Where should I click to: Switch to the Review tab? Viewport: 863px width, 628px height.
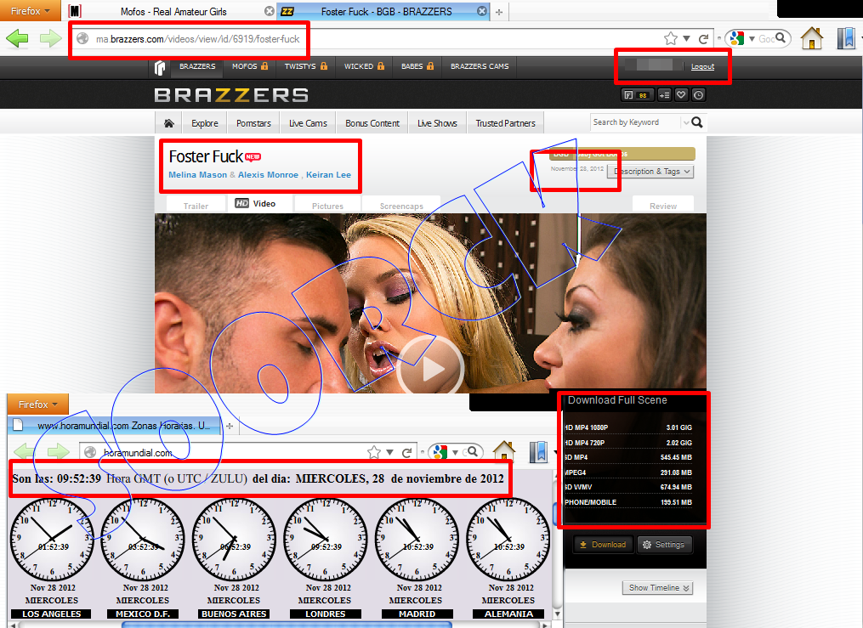pos(663,206)
